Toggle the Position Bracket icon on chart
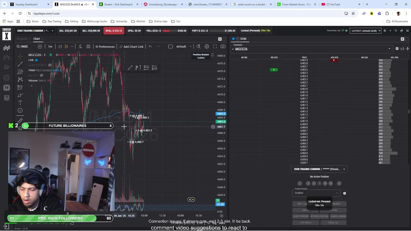 tap(212, 55)
